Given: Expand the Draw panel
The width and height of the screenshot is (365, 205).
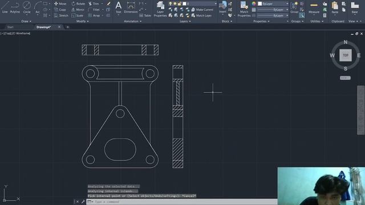Looking at the screenshot, I should coord(26,21).
